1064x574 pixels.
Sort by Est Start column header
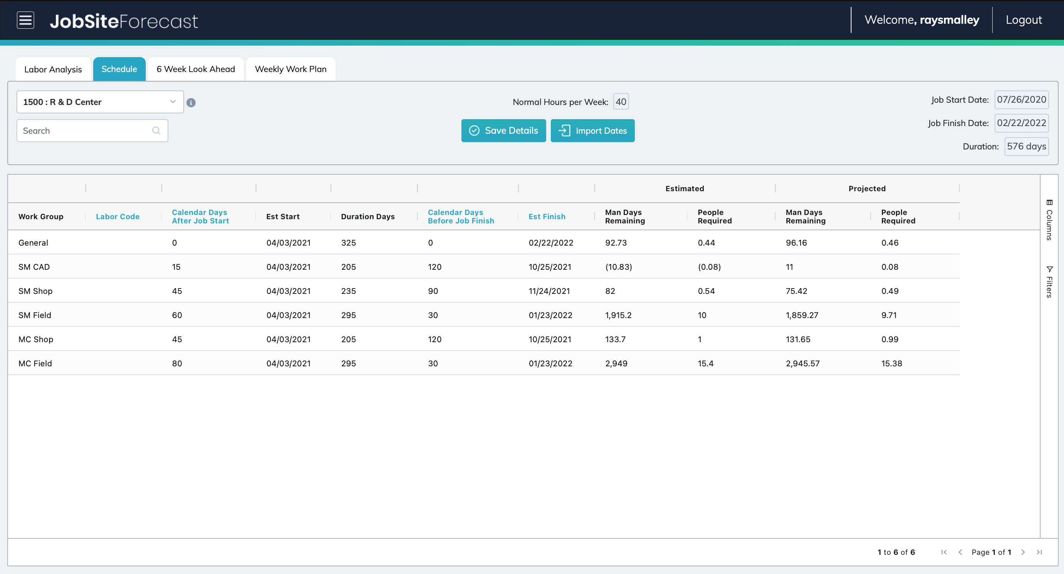tap(283, 216)
